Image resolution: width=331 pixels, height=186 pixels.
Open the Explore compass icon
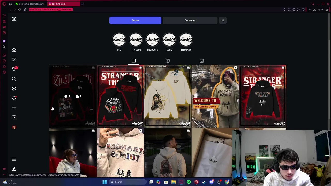[14, 89]
